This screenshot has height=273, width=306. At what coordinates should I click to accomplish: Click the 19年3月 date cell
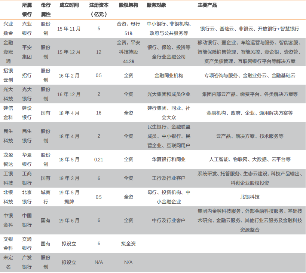tap(69, 178)
